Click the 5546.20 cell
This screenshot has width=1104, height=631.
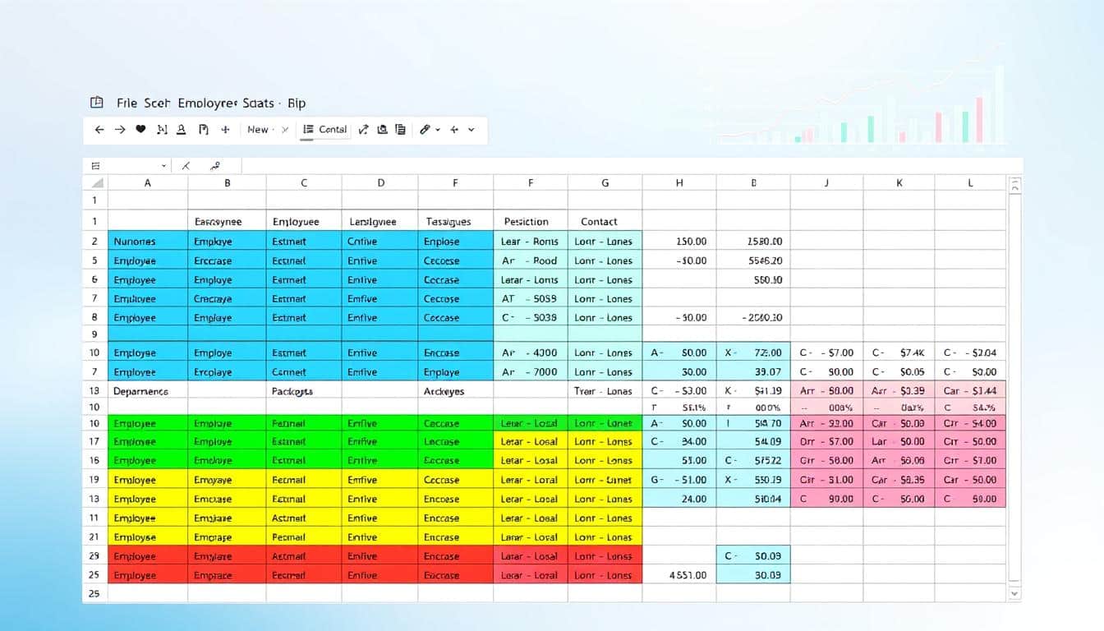click(x=753, y=260)
